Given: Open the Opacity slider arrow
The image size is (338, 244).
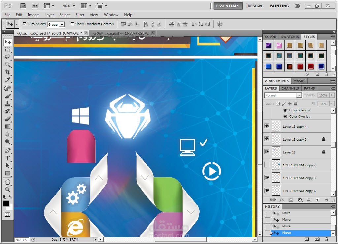Looking at the screenshot, I should [332, 95].
